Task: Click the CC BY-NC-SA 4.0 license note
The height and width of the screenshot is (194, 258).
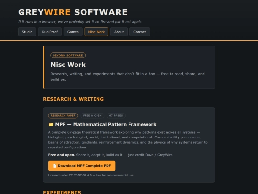Action: point(91,175)
